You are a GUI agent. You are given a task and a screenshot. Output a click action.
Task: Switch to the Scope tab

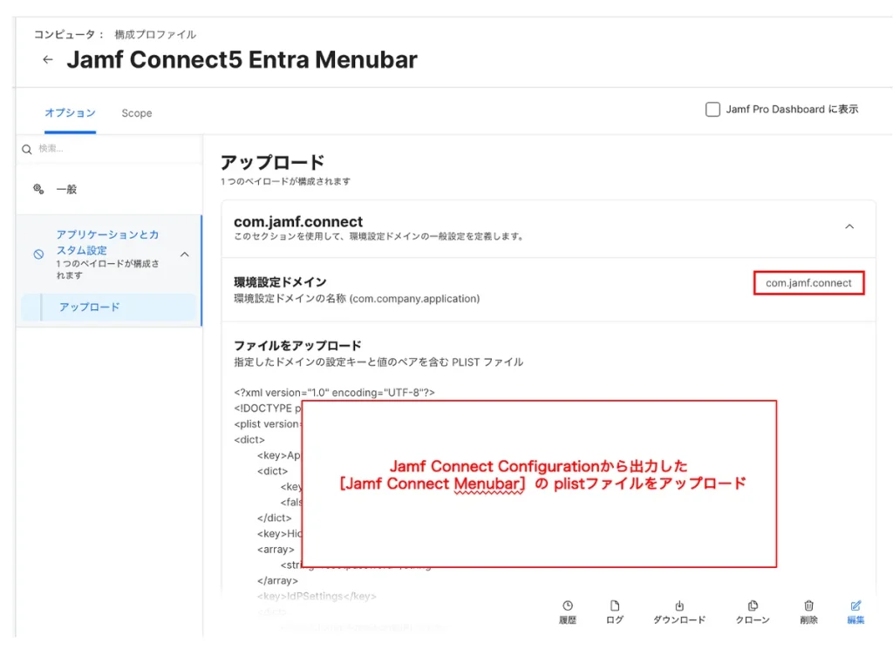coord(137,113)
